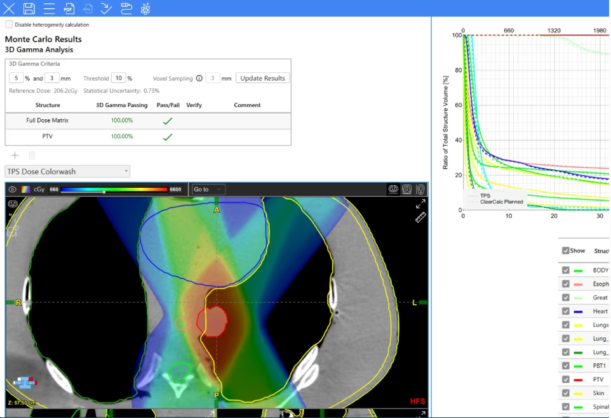Export the report as PDF
611x418 pixels.
69,8
